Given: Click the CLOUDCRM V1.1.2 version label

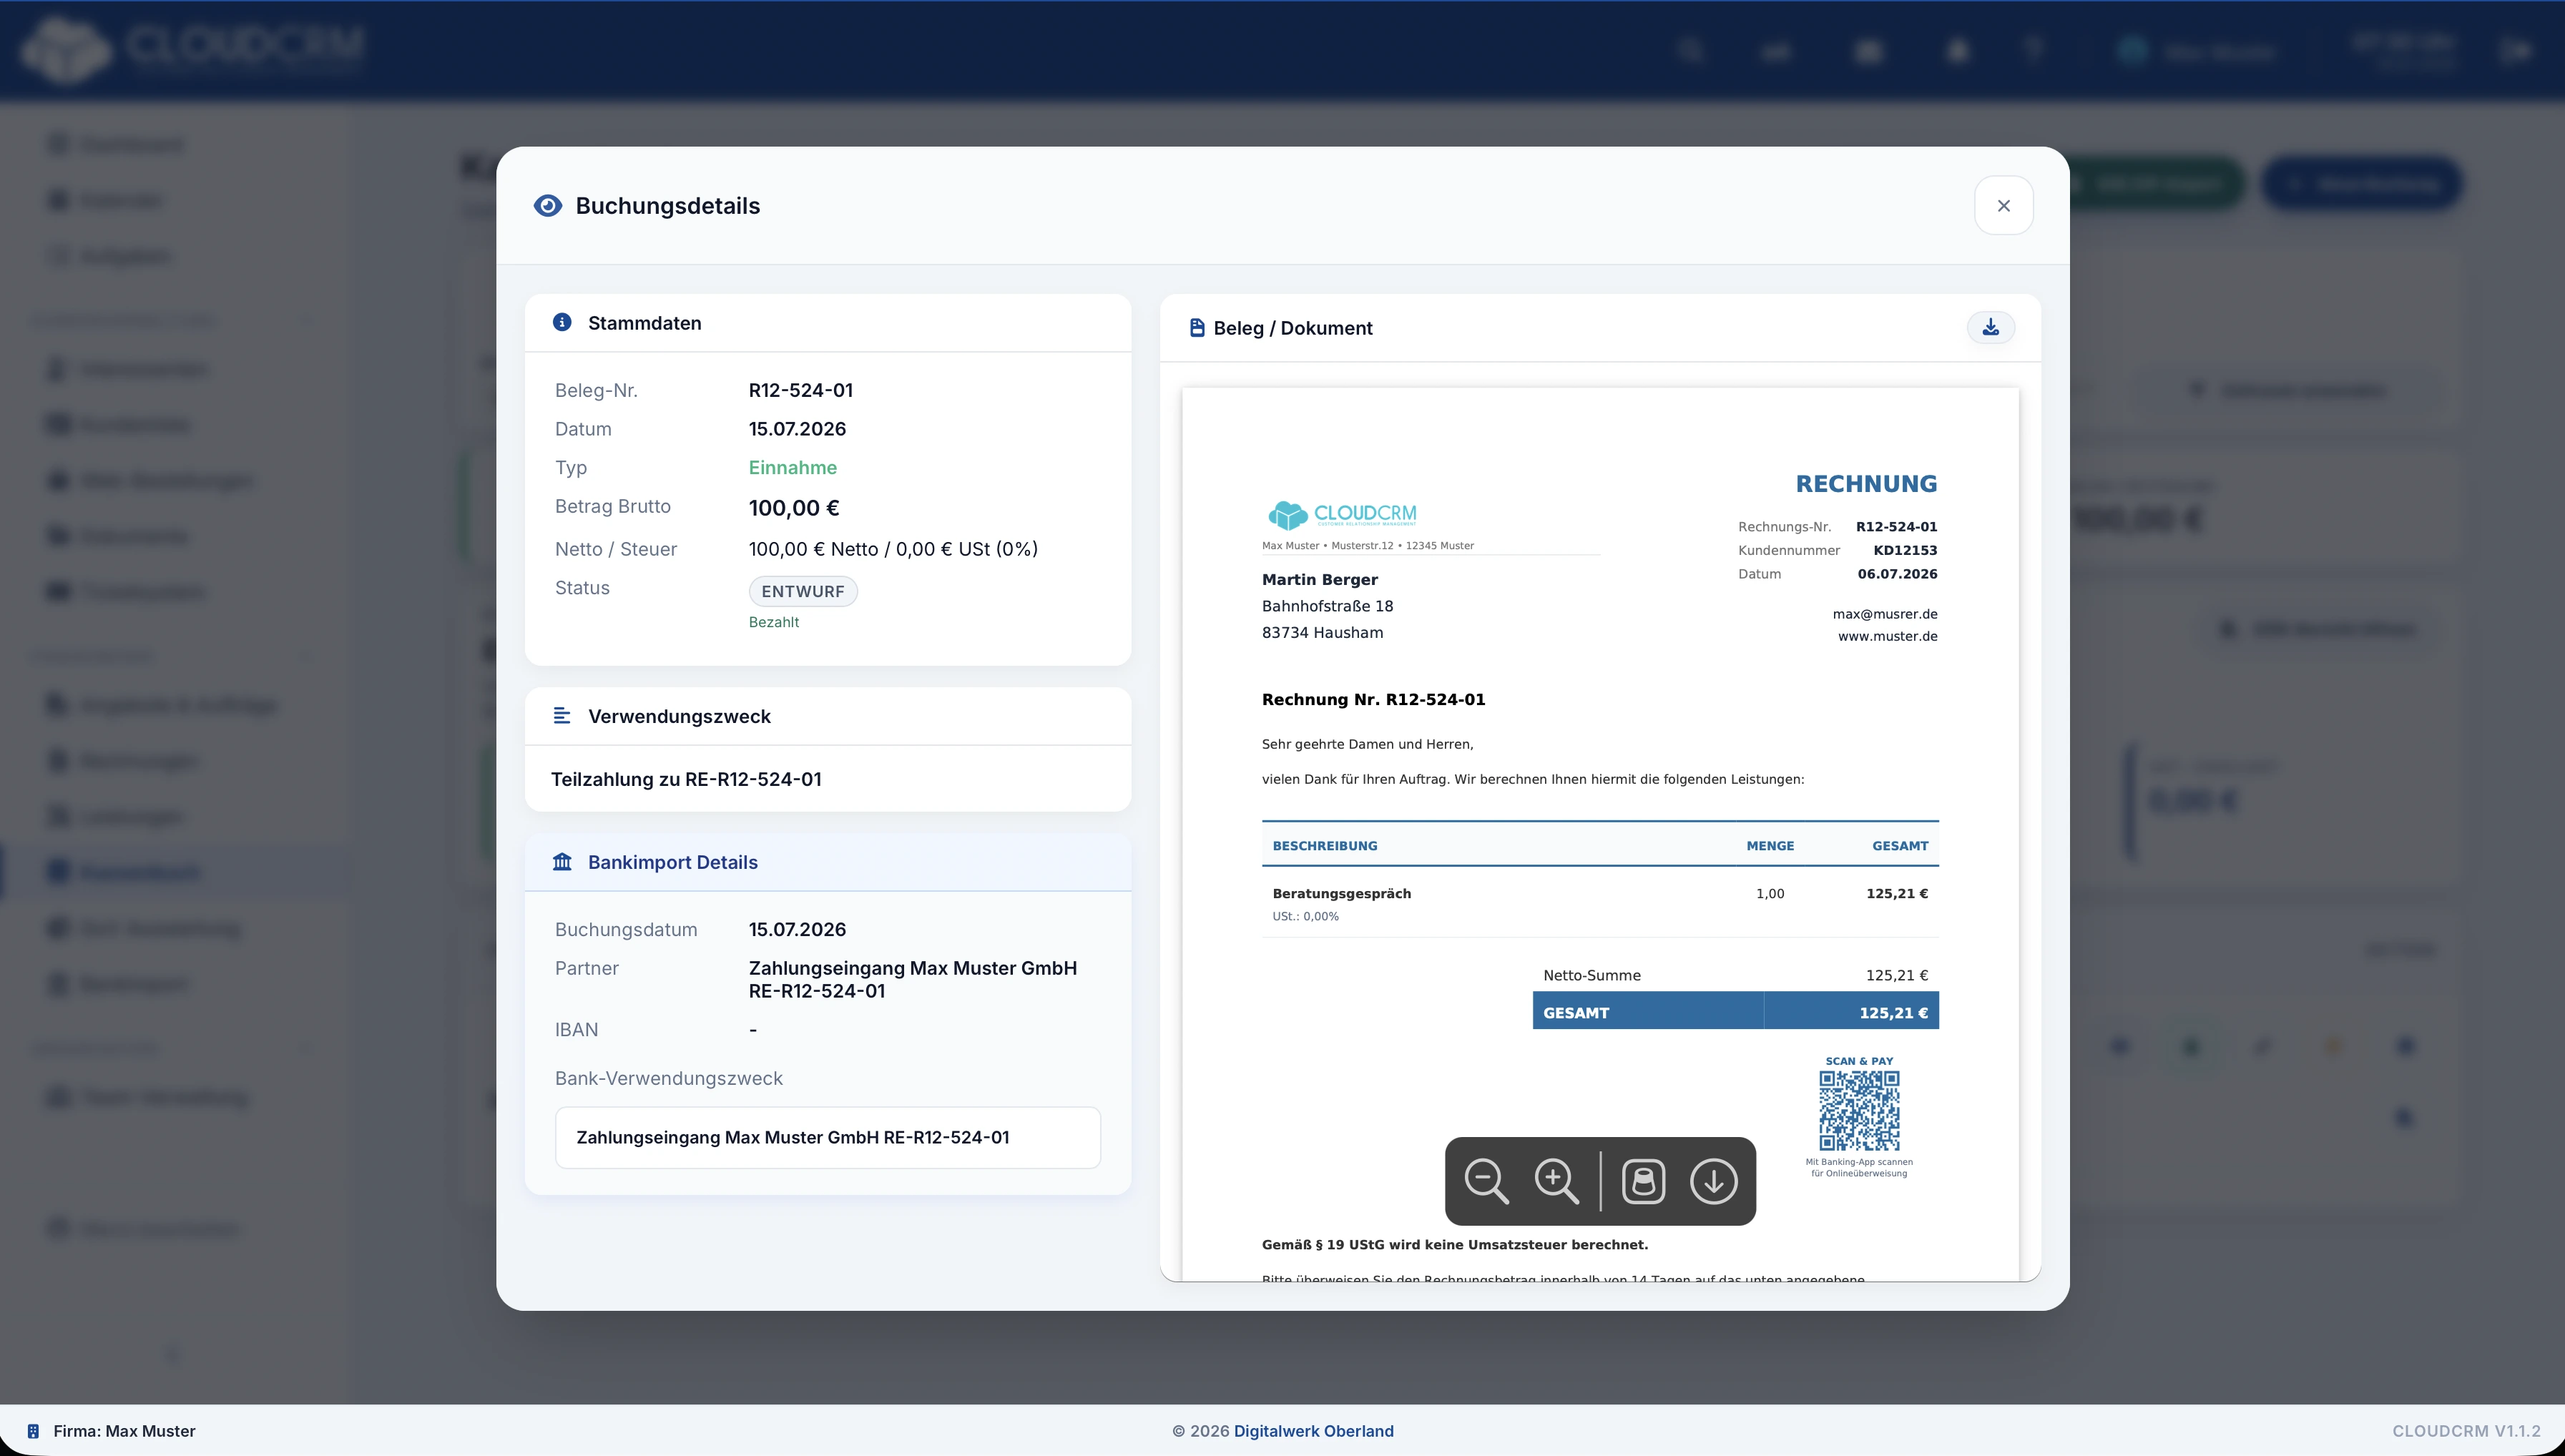Looking at the screenshot, I should click(x=2466, y=1431).
